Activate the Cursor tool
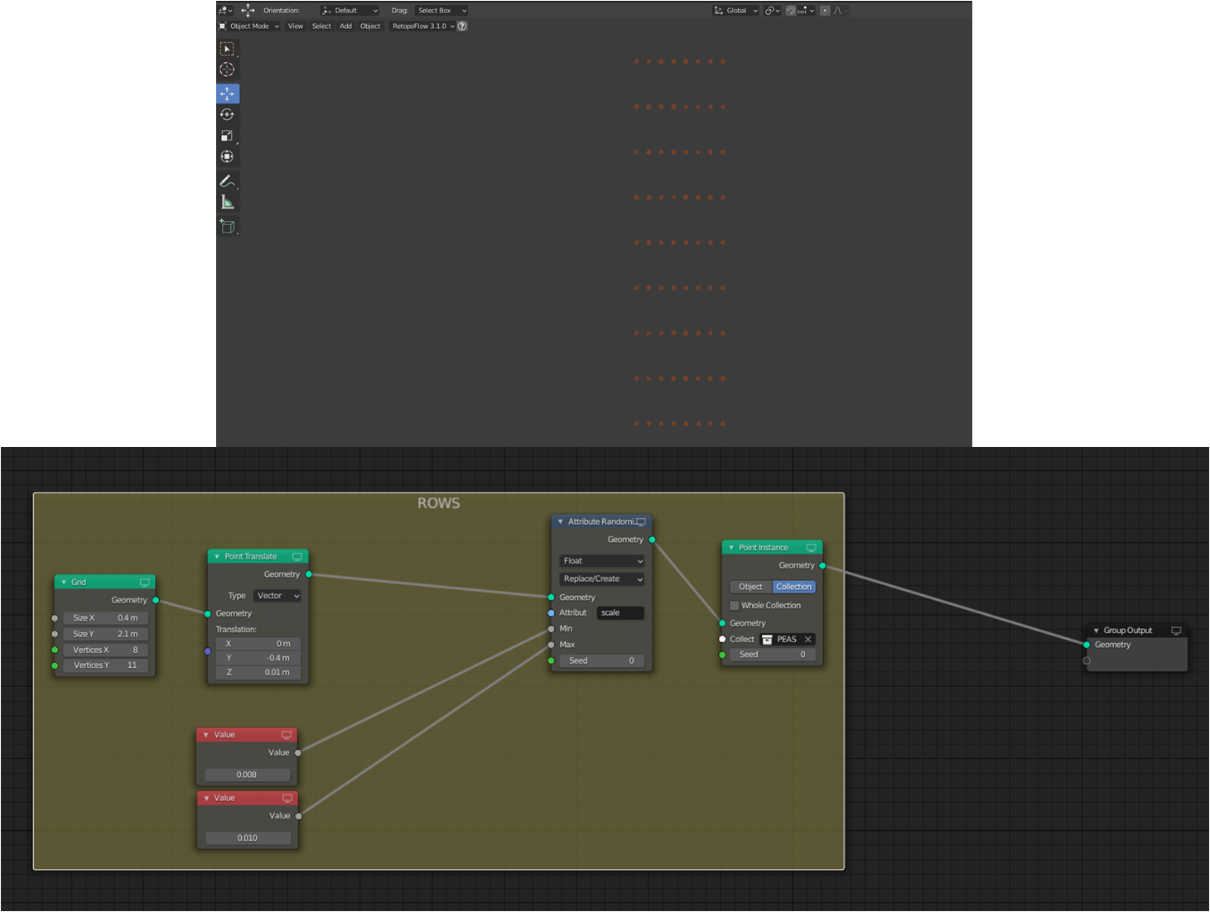 228,70
